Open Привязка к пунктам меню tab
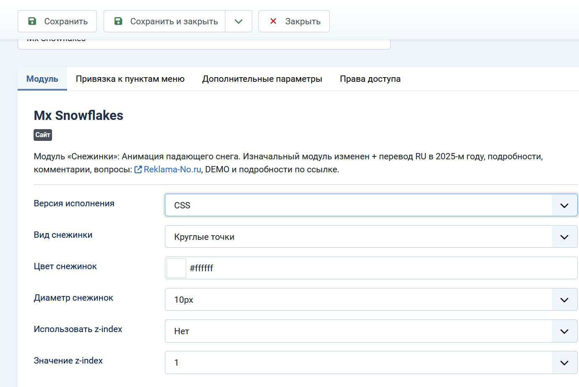The image size is (579, 387). (x=130, y=79)
